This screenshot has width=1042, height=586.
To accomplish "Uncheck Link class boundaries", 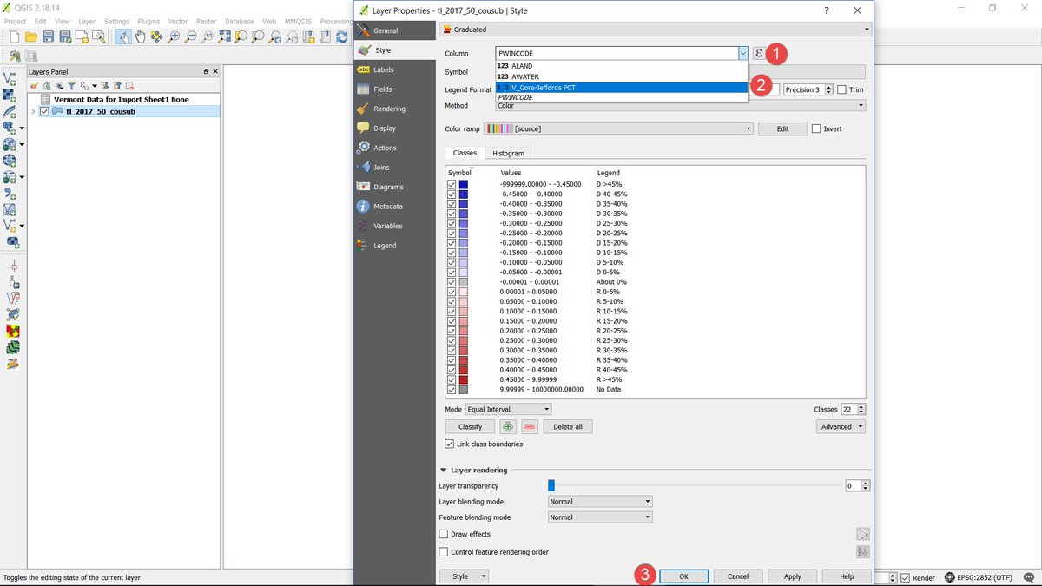I will pos(449,444).
